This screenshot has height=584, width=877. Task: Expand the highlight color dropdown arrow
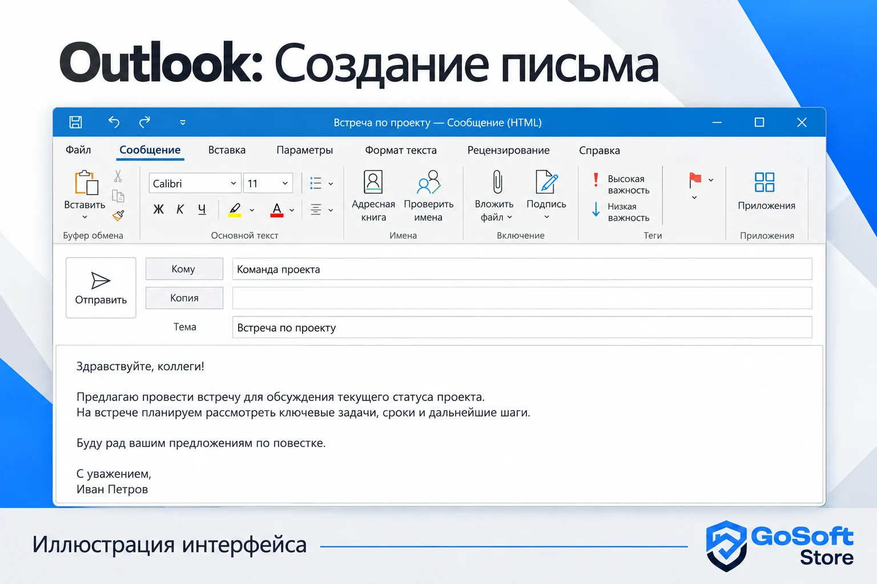[252, 210]
